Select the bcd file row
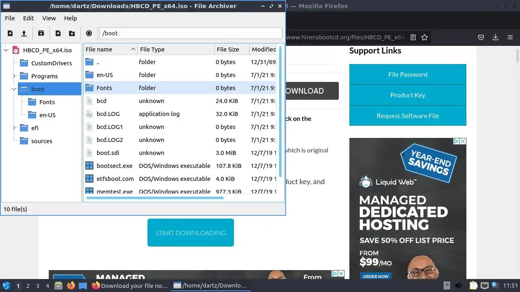This screenshot has width=520, height=292. coord(180,101)
